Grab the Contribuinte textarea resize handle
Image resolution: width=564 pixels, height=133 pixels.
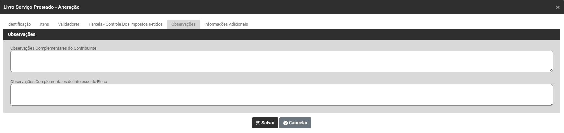pos(551,70)
